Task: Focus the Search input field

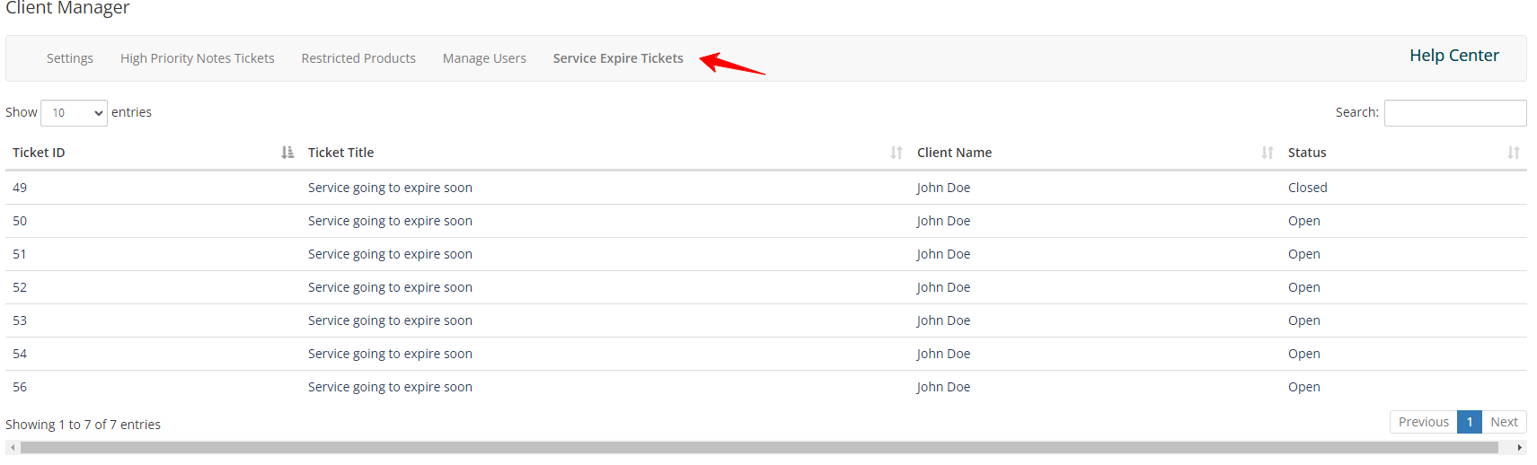Action: [x=1455, y=113]
